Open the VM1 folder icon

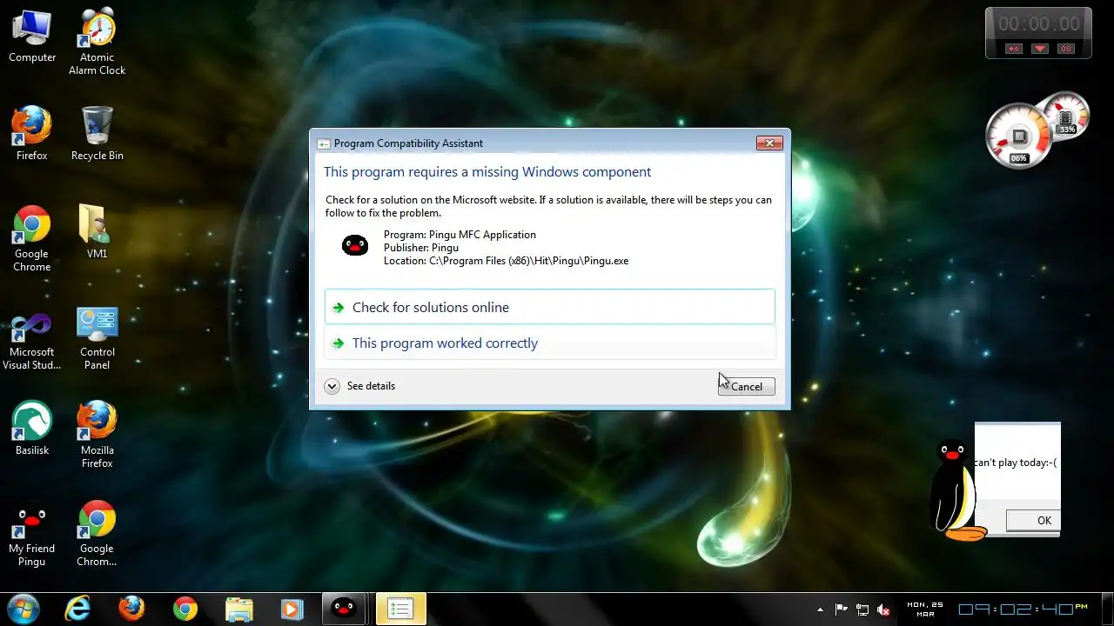97,231
